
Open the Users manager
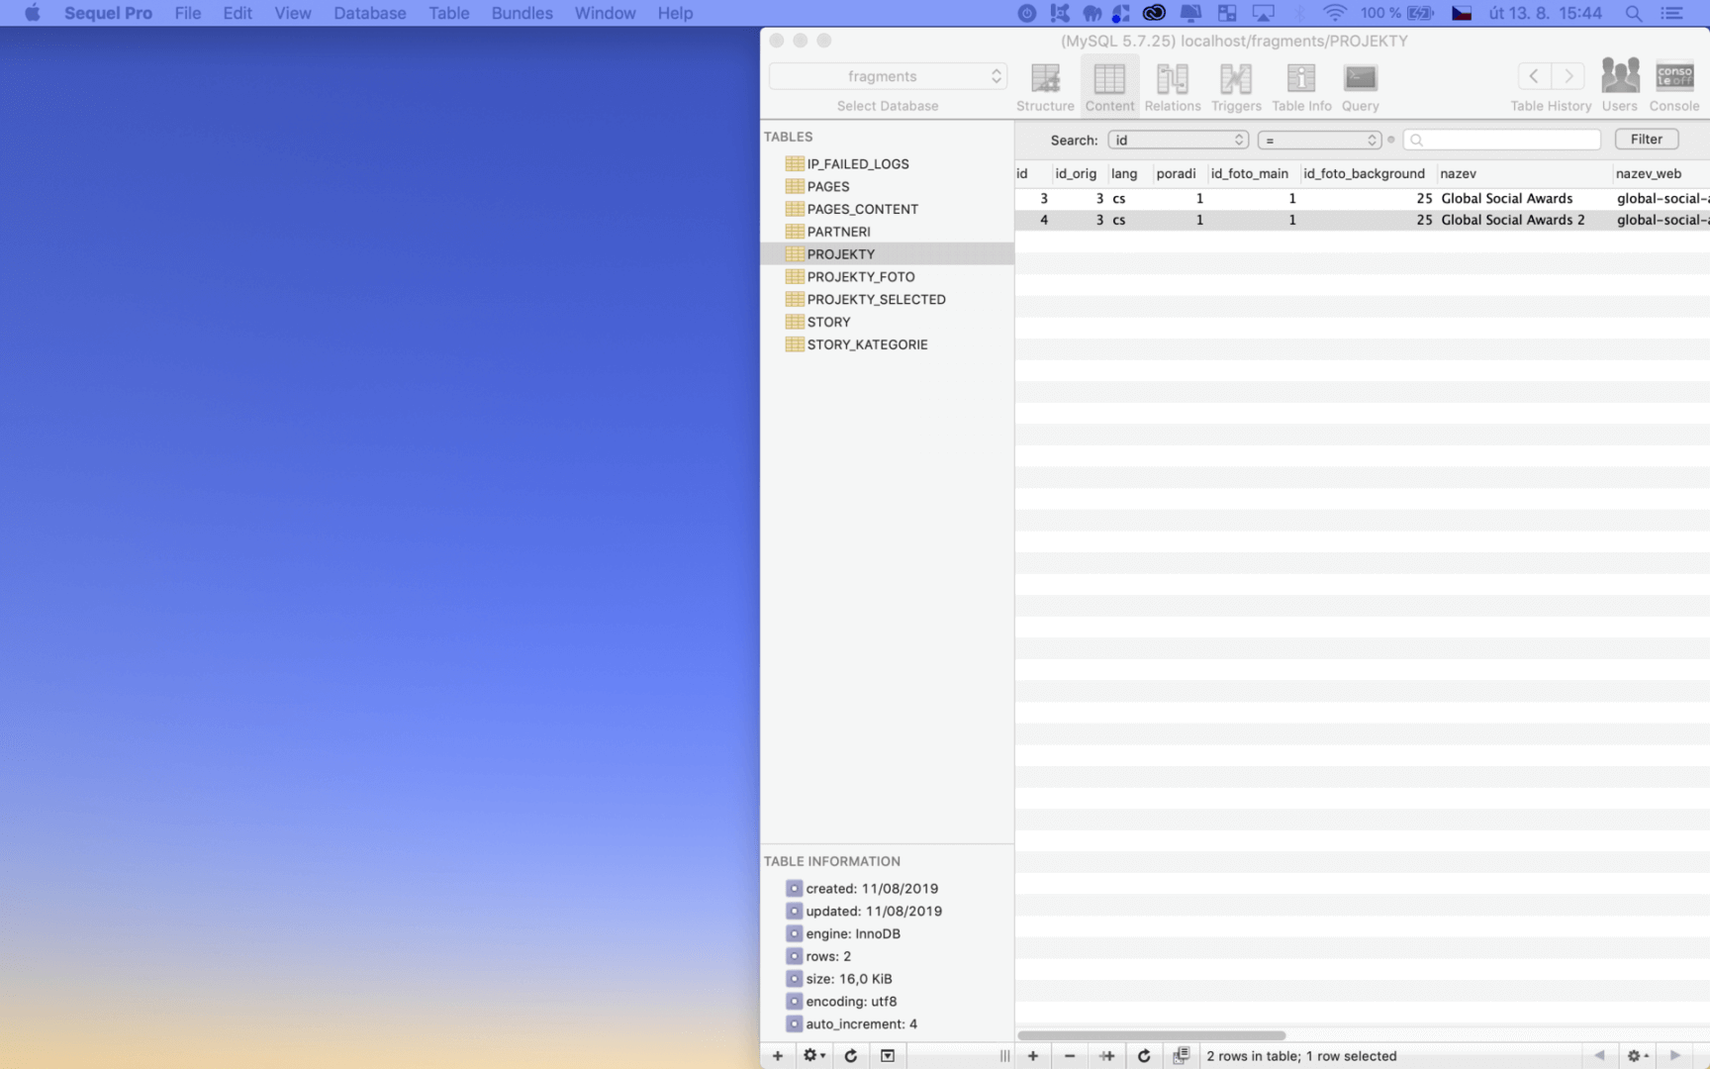pos(1619,85)
